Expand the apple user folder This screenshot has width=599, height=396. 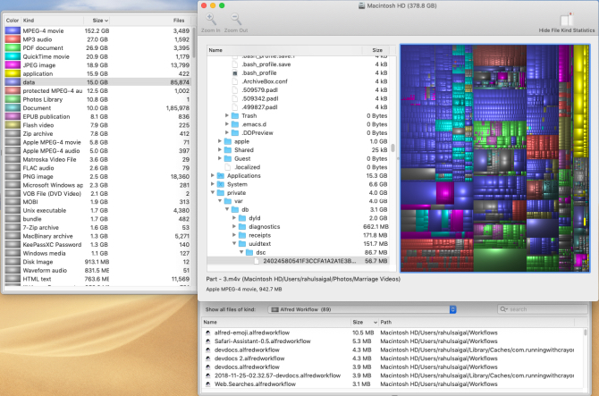[220, 141]
